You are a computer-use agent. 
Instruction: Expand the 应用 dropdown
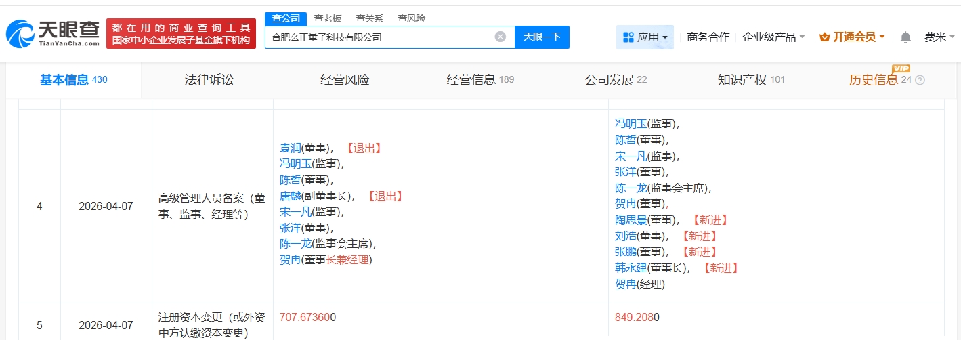click(x=645, y=37)
